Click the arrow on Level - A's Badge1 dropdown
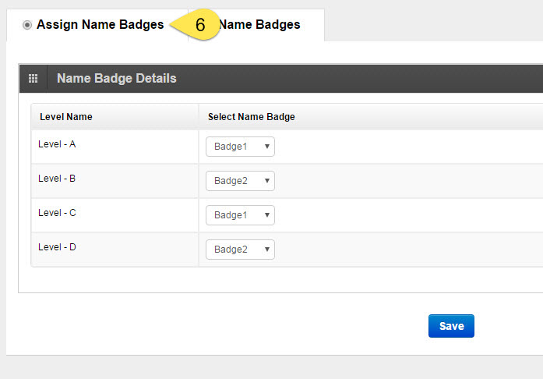 (267, 147)
